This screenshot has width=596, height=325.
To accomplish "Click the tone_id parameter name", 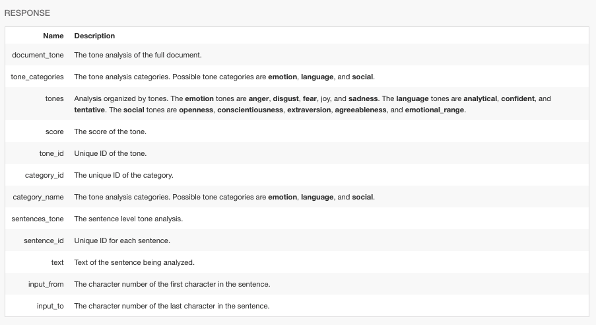I will 51,153.
